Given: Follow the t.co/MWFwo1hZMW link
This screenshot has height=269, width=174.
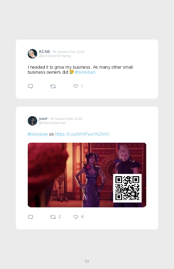Looking at the screenshot, I should tap(82, 134).
